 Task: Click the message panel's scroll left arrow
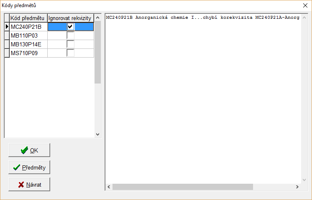pyautogui.click(x=109, y=187)
